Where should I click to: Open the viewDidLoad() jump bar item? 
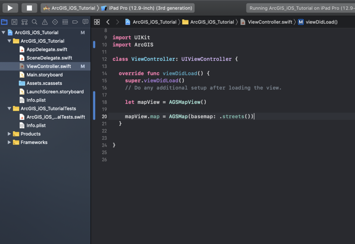tap(318, 22)
